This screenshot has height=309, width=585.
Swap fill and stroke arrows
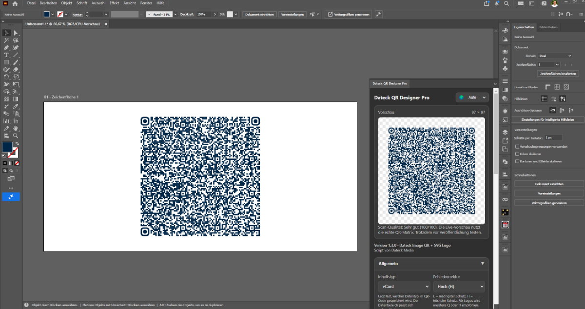[x=17, y=144]
